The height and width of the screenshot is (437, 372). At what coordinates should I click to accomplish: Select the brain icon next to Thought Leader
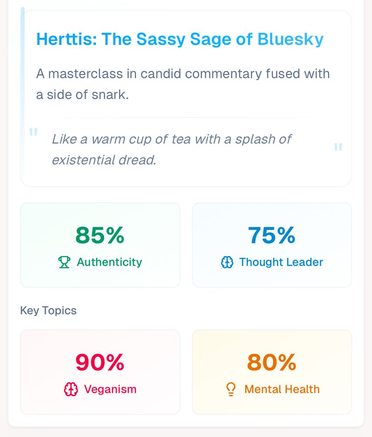[227, 262]
